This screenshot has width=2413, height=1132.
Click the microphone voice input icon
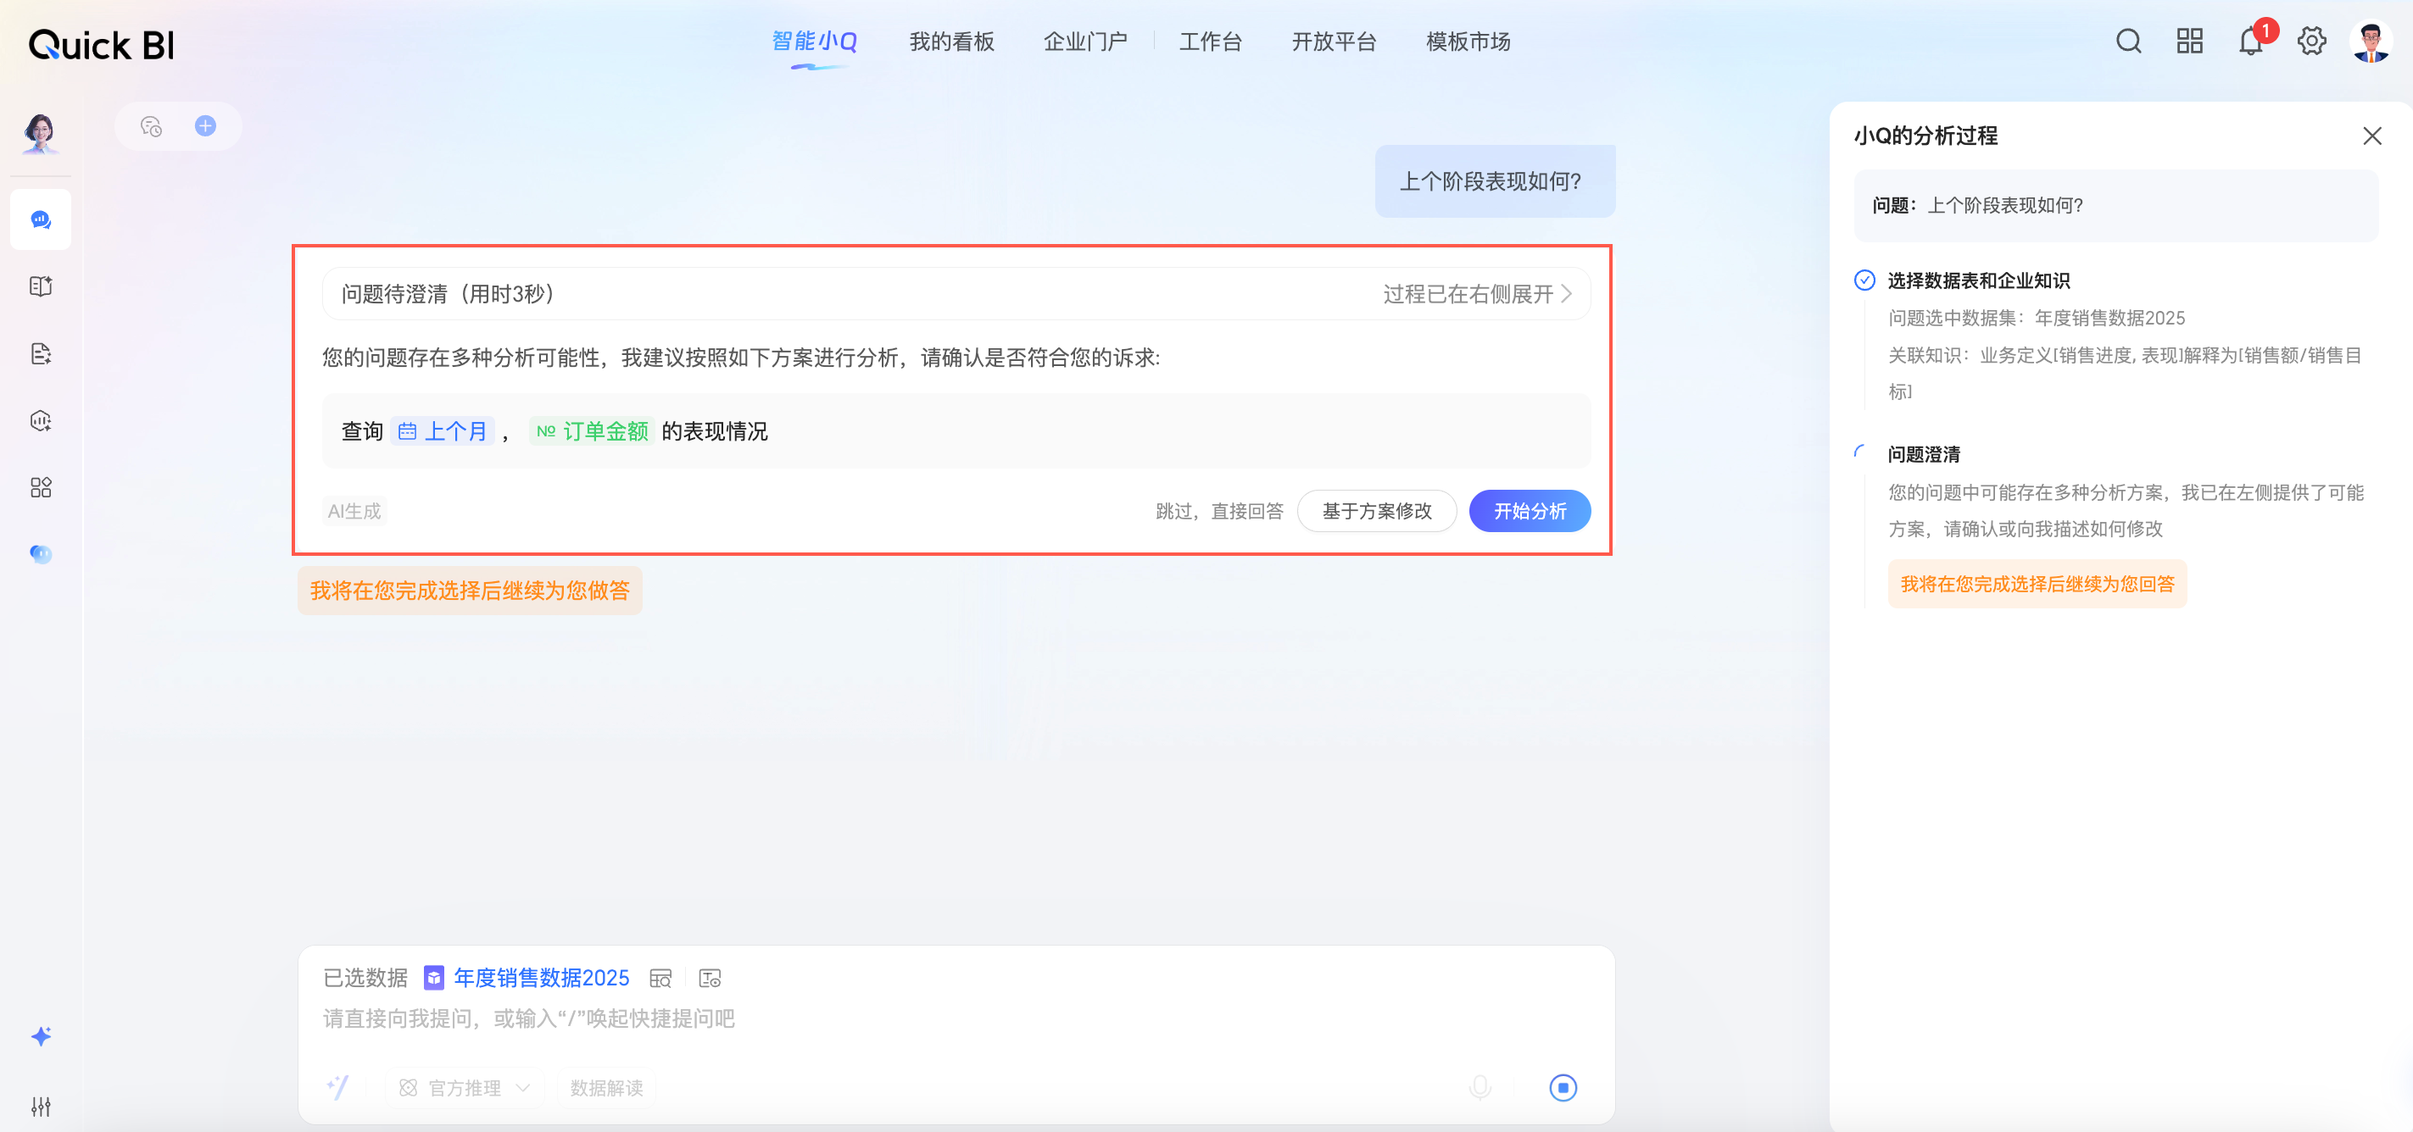click(x=1480, y=1087)
